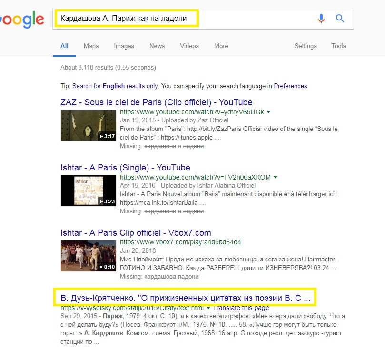Open the Preferences link
385x350 pixels.
coord(290,86)
